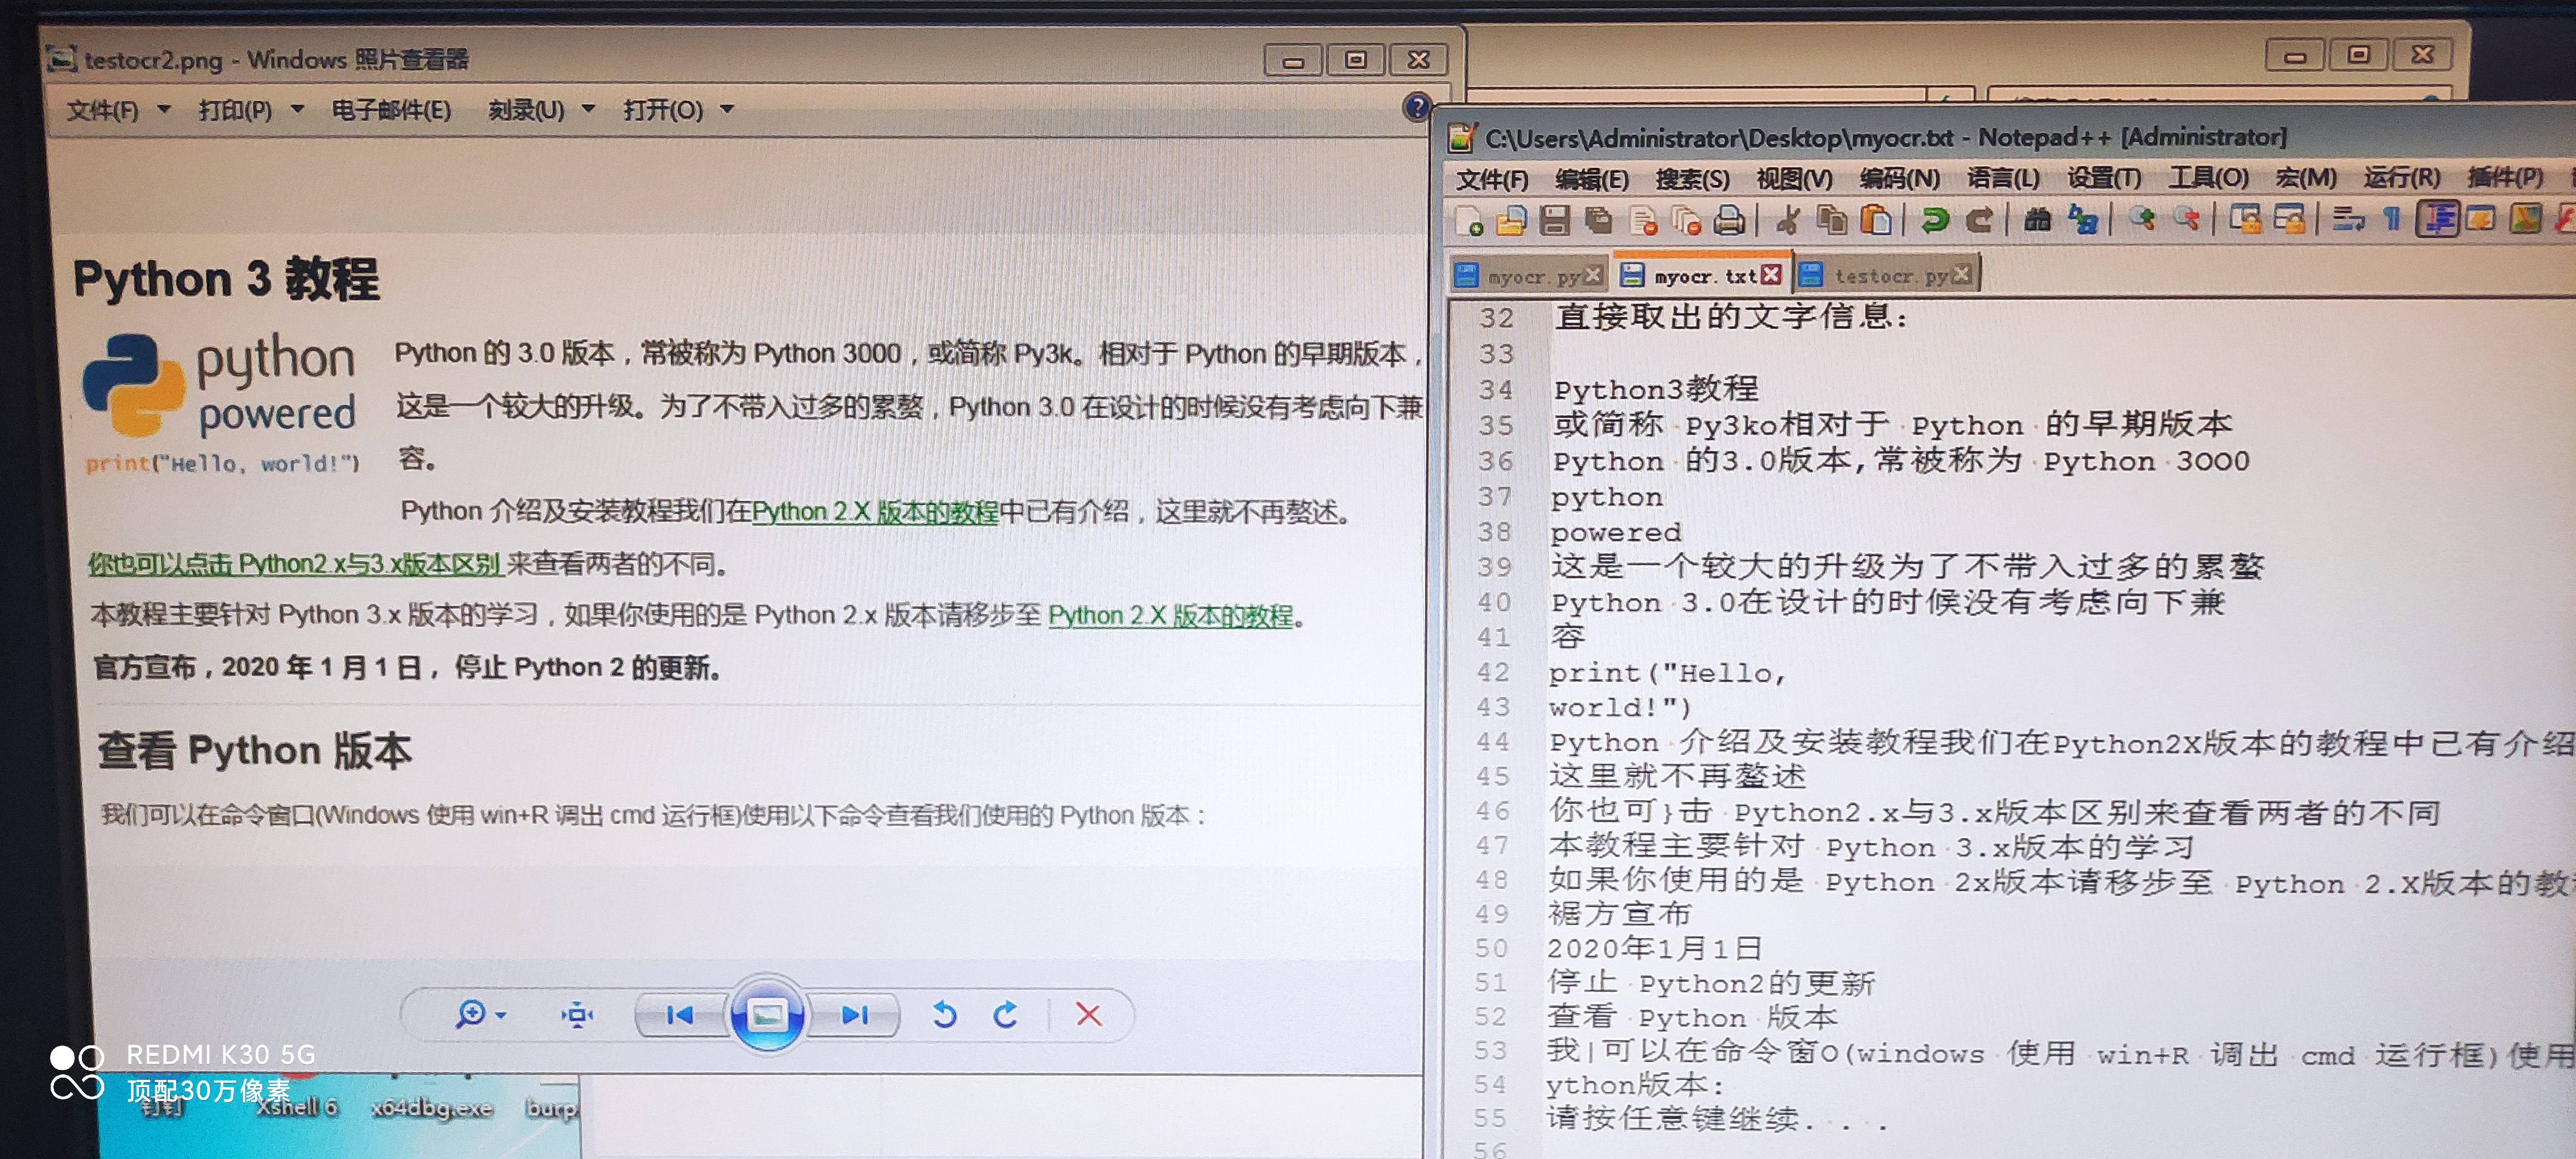Close the myocr.py tab using its X
Viewport: 2576px width, 1159px height.
coord(1593,275)
